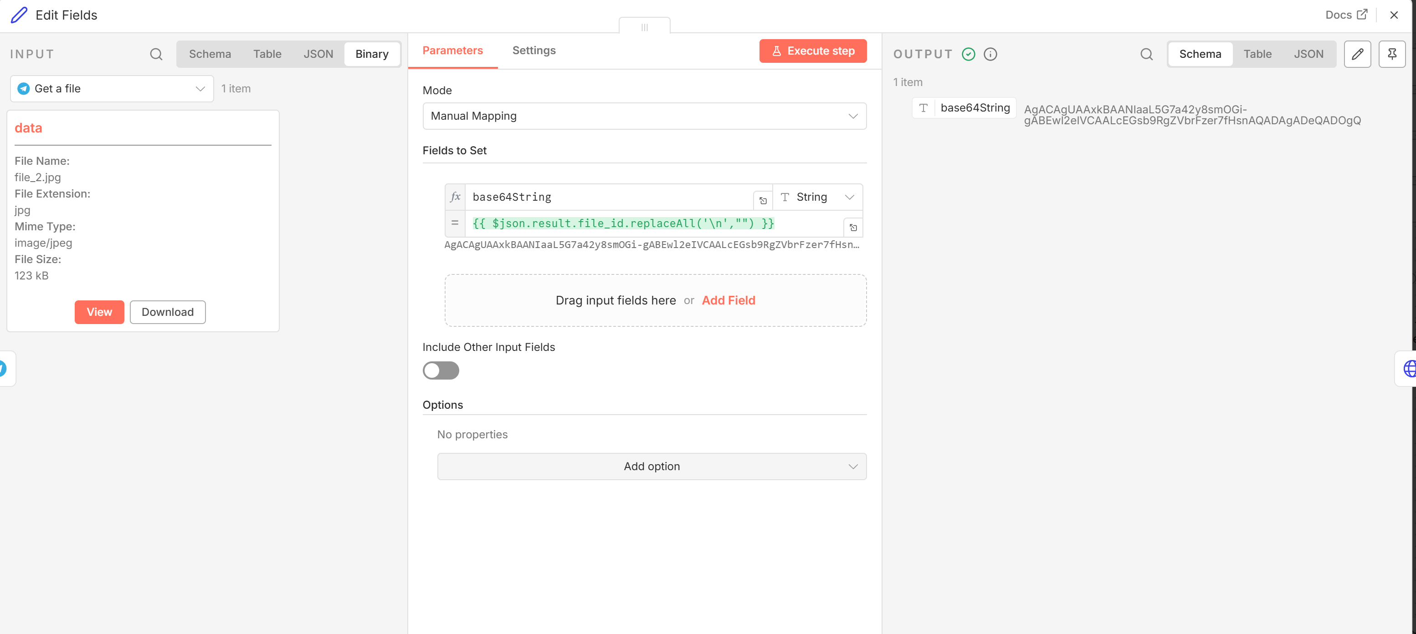Select the input Schema view tab

coord(210,54)
